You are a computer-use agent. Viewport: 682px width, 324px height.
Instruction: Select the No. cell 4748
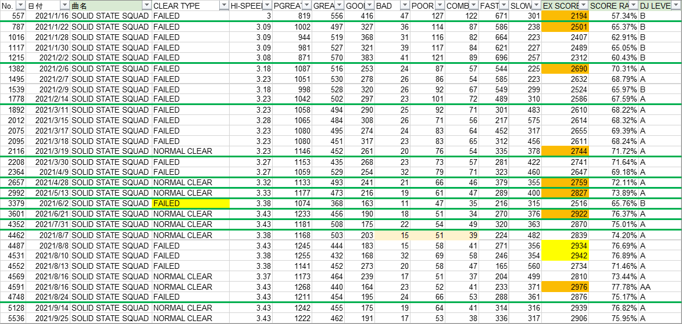pos(13,297)
